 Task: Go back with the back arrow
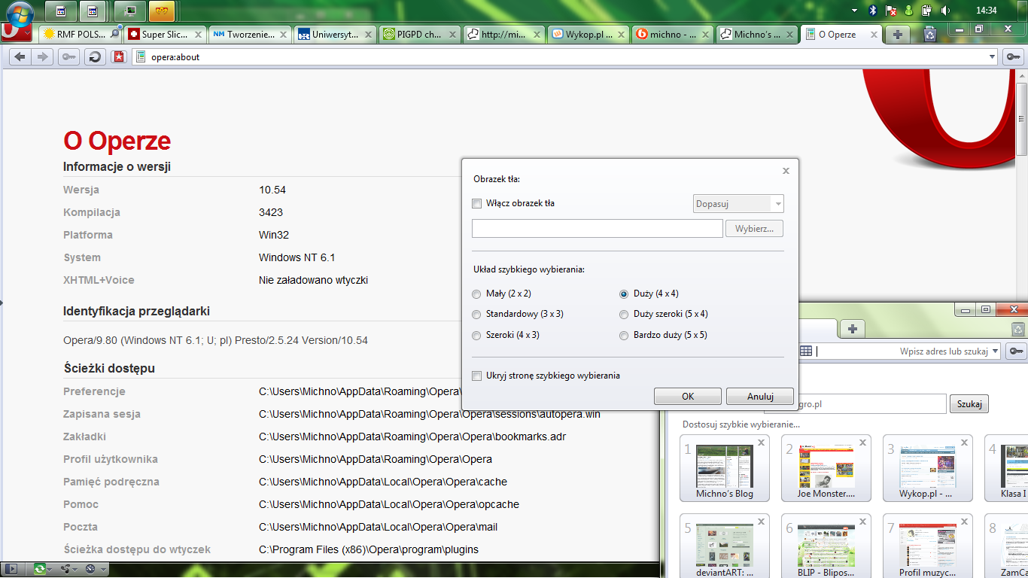tap(20, 57)
